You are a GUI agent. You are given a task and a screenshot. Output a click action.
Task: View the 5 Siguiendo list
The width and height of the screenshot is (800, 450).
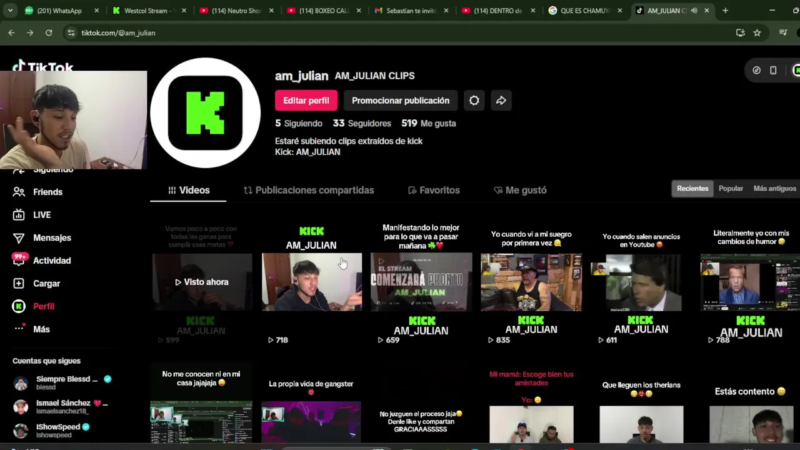[x=299, y=123]
